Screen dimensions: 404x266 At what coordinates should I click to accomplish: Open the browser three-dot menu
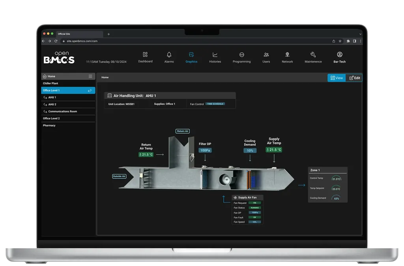(361, 41)
